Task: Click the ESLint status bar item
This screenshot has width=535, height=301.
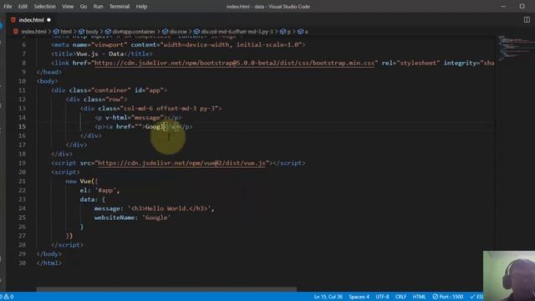Action: (x=476, y=297)
